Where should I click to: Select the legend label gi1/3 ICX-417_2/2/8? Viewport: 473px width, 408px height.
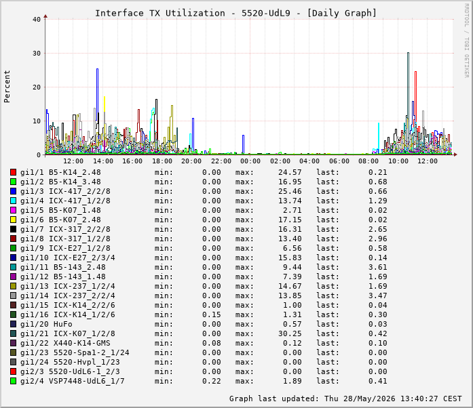tap(65, 191)
